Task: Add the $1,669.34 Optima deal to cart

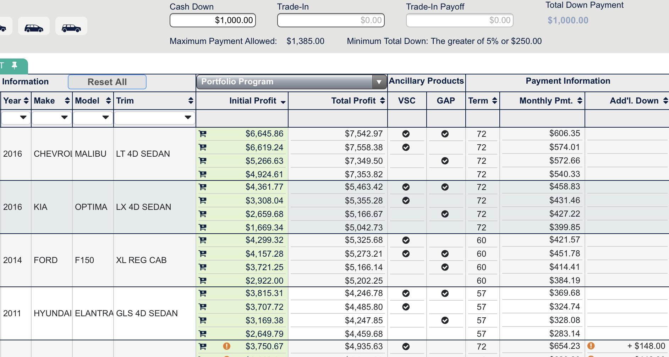Action: pyautogui.click(x=202, y=227)
